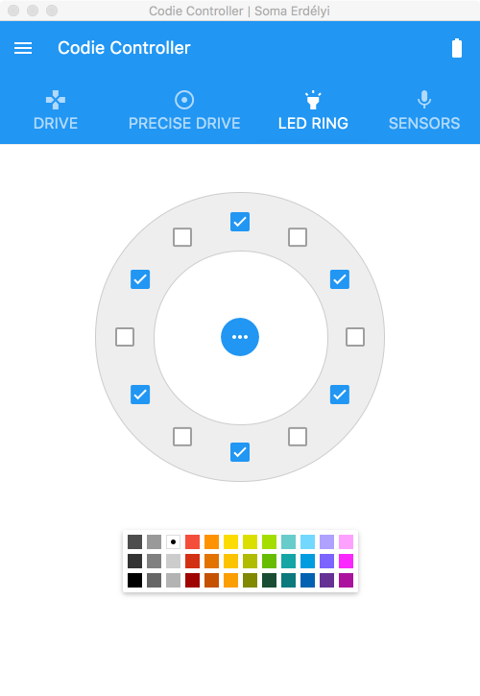Check the far-left LED checkbox
The height and width of the screenshot is (696, 480).
[125, 337]
